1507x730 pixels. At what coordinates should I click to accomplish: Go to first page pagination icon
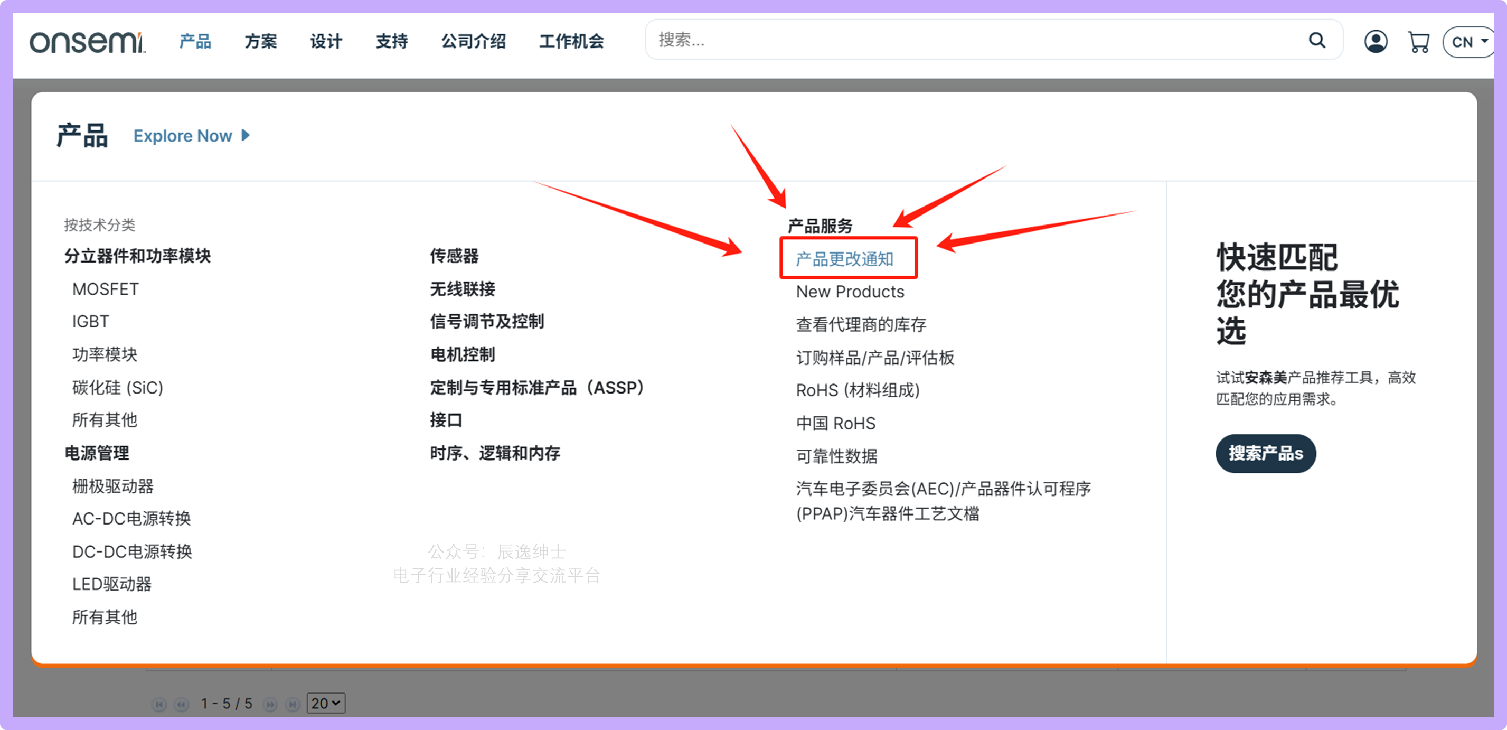coord(159,704)
